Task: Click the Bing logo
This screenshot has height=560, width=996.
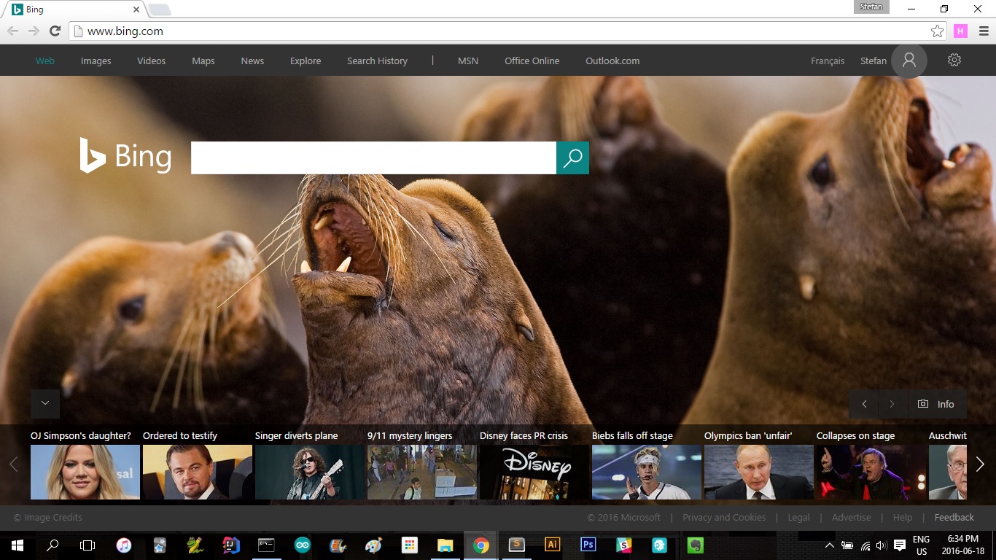Action: tap(125, 156)
